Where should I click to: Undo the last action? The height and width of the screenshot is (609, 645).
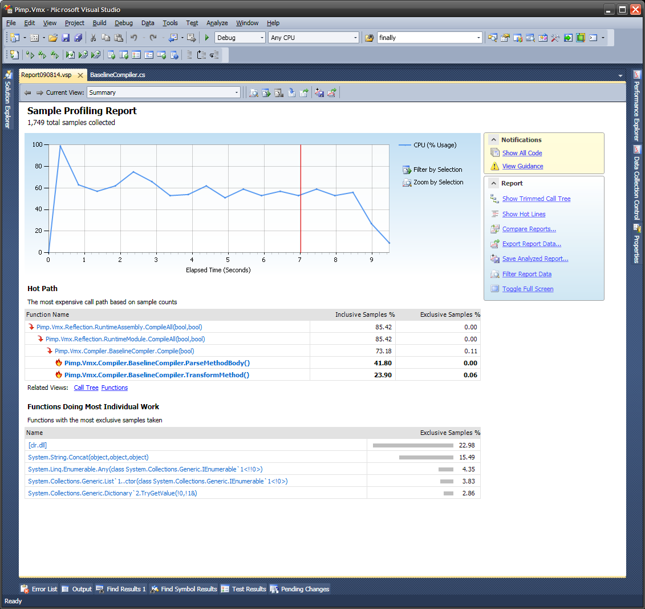(x=133, y=38)
